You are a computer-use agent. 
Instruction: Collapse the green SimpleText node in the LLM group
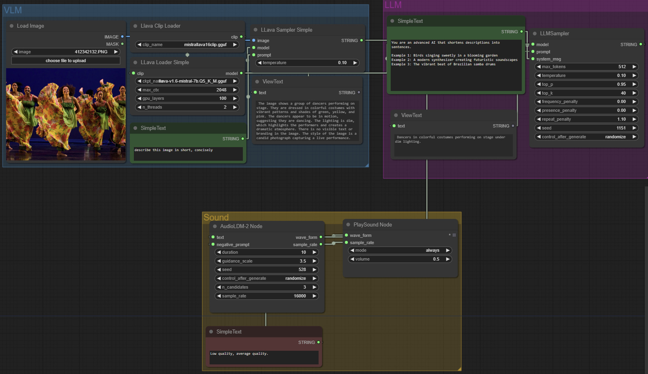[x=392, y=21]
